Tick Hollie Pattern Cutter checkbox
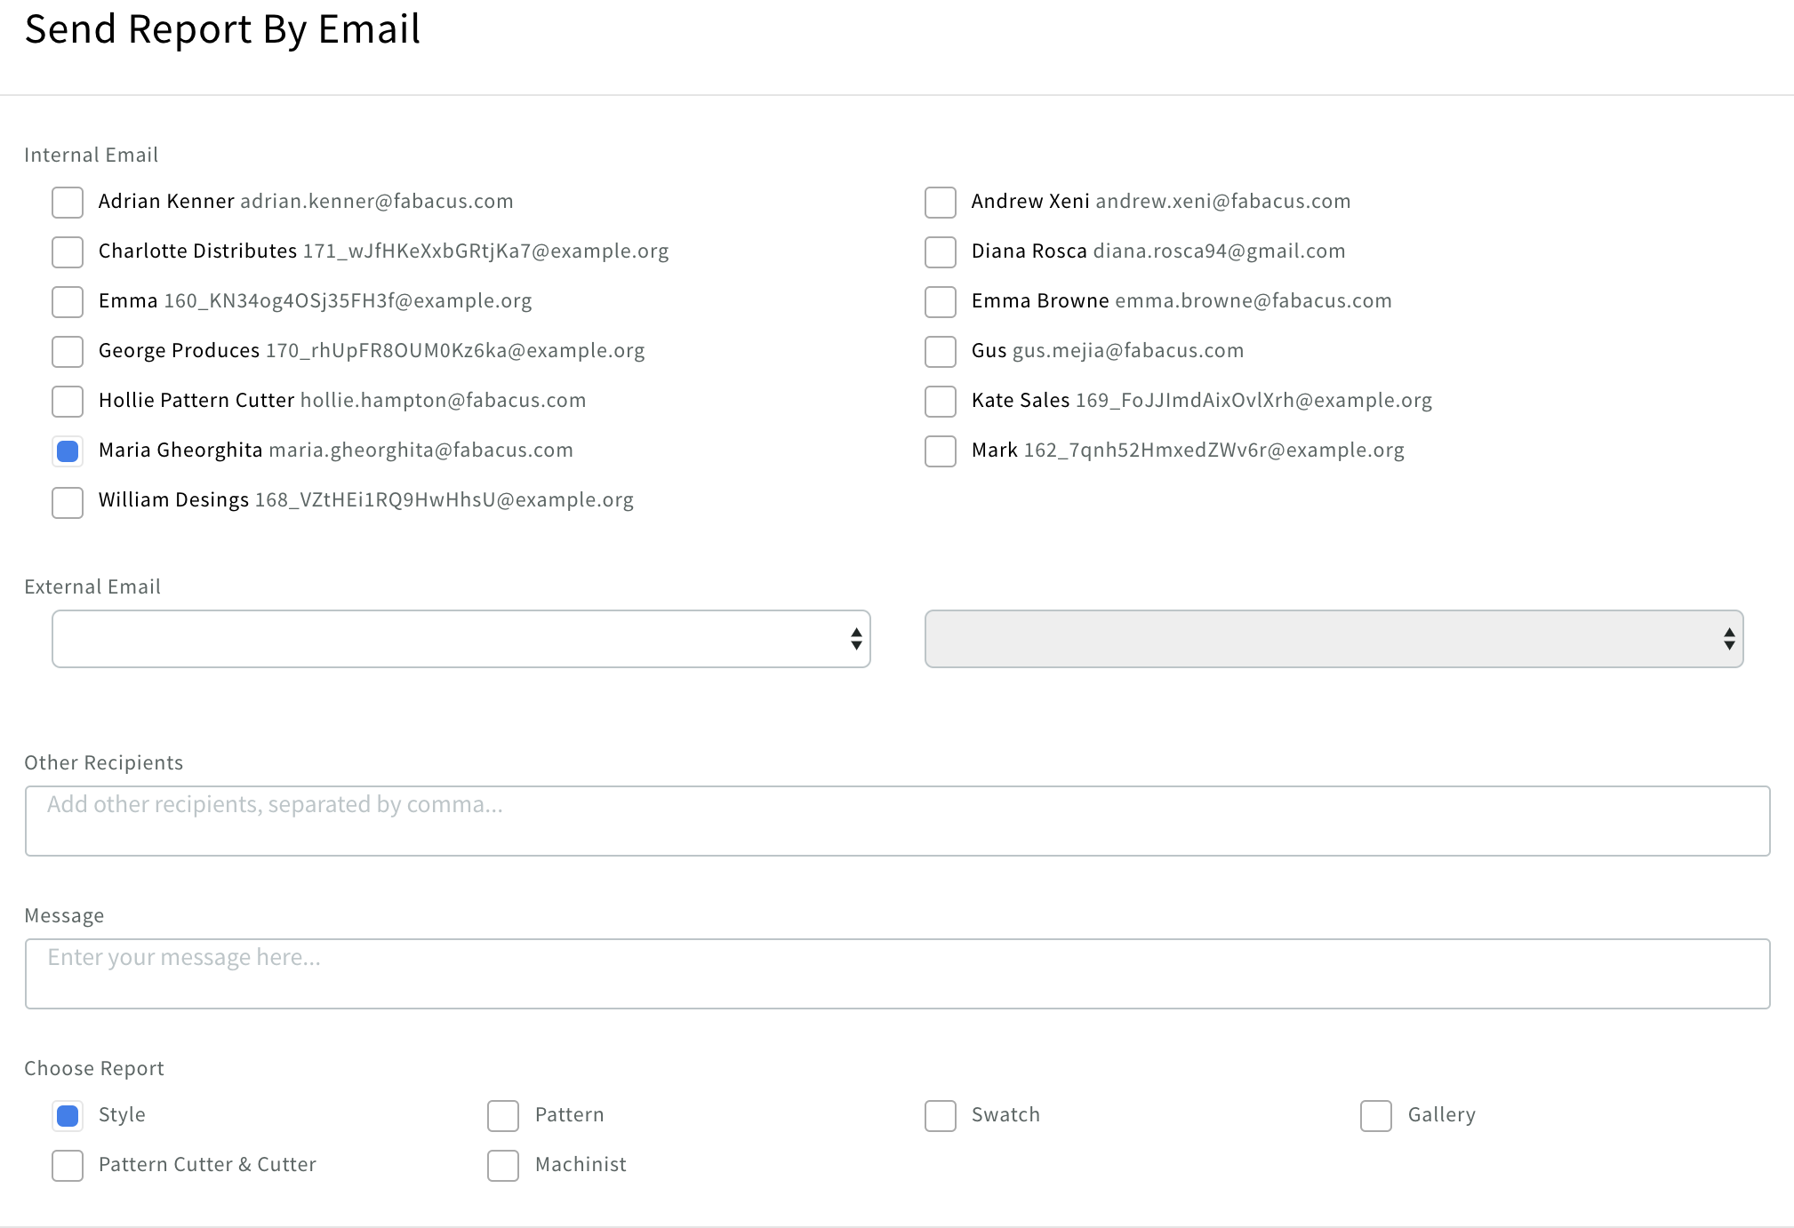The image size is (1794, 1228). [68, 402]
